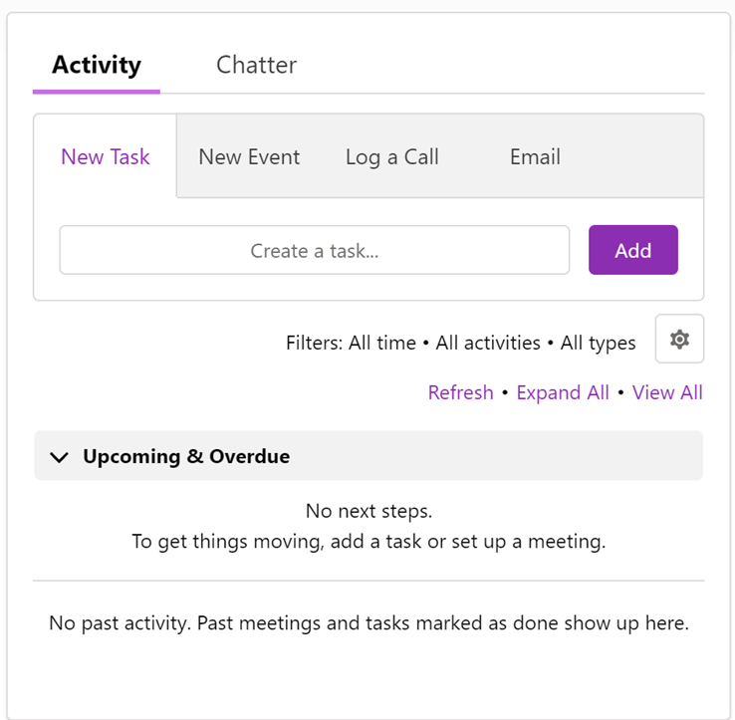Click the Add task button
Image resolution: width=735 pixels, height=720 pixels.
(x=633, y=250)
